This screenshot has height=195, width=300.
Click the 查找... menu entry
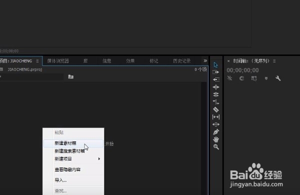coord(73,191)
